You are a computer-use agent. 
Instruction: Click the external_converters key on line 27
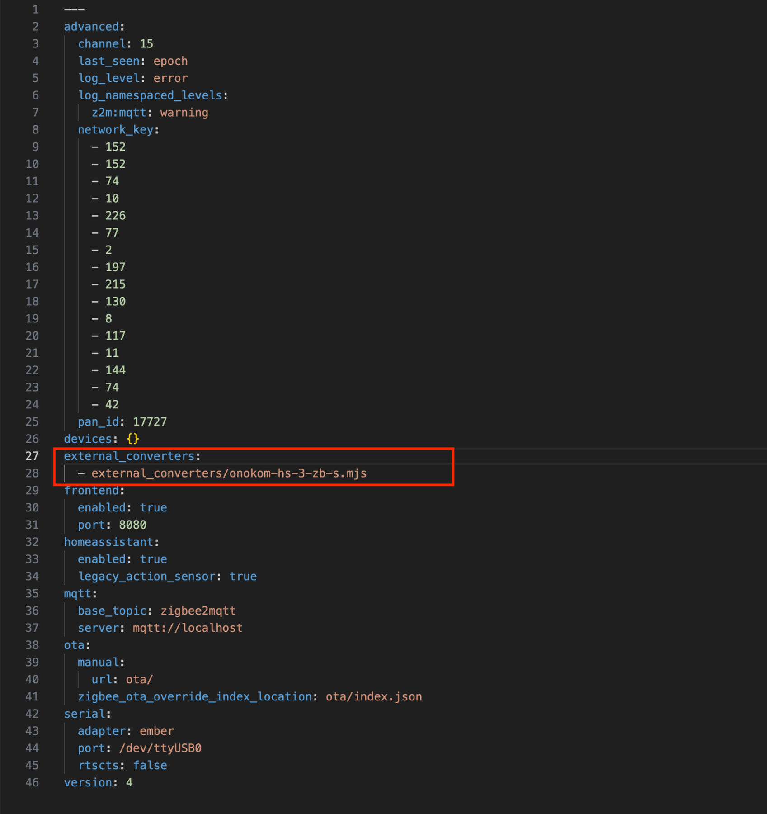click(129, 456)
